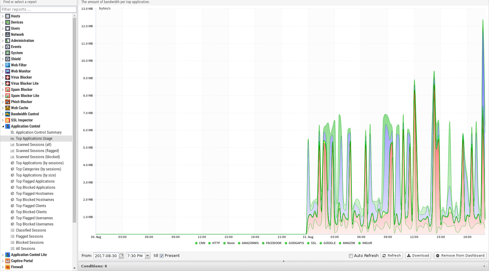The height and width of the screenshot is (271, 489).
Task: Click the Spam Blocker app icon
Action: [8, 90]
